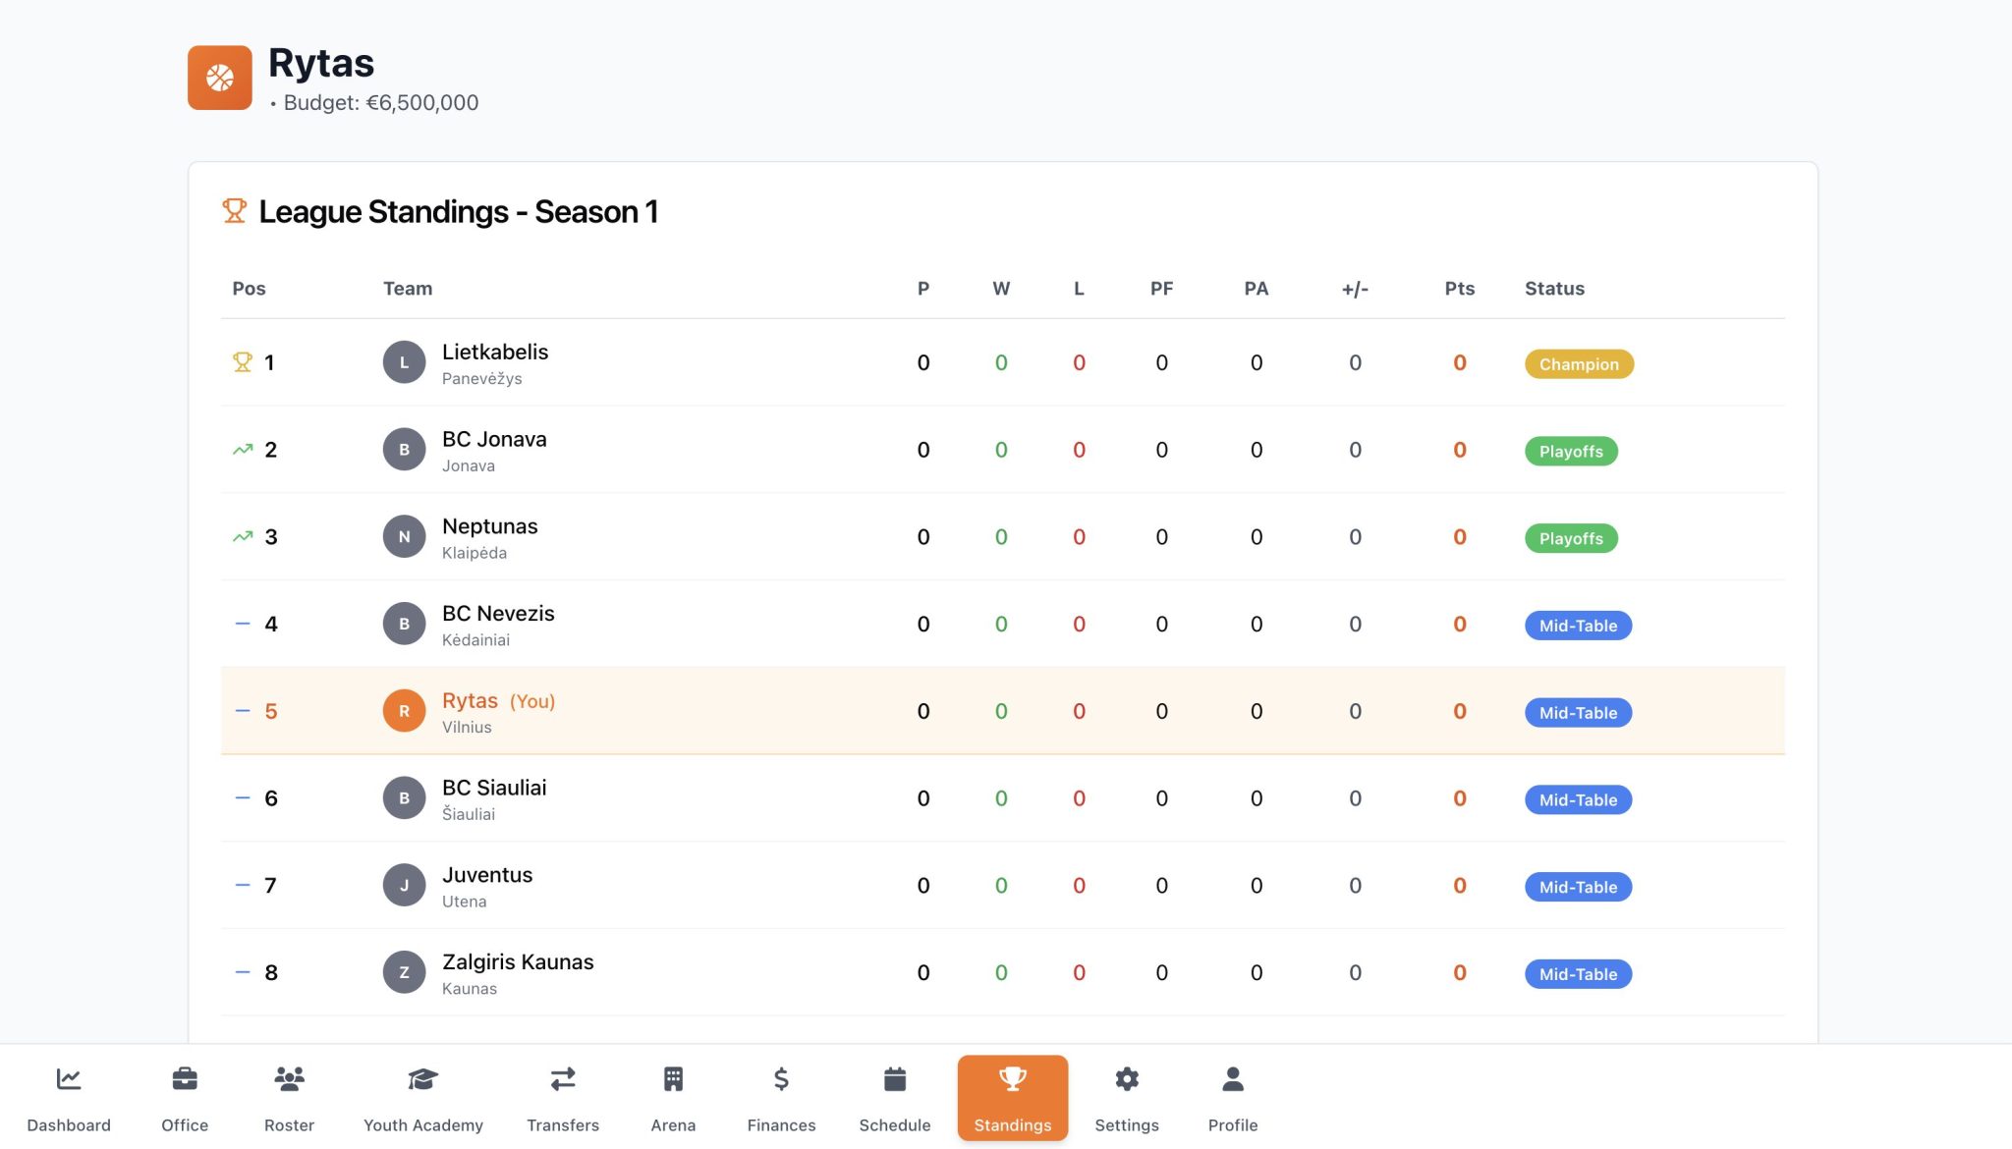Click the Rytas (You) team name
Viewport: 2012px width, 1149px height.
(x=470, y=701)
